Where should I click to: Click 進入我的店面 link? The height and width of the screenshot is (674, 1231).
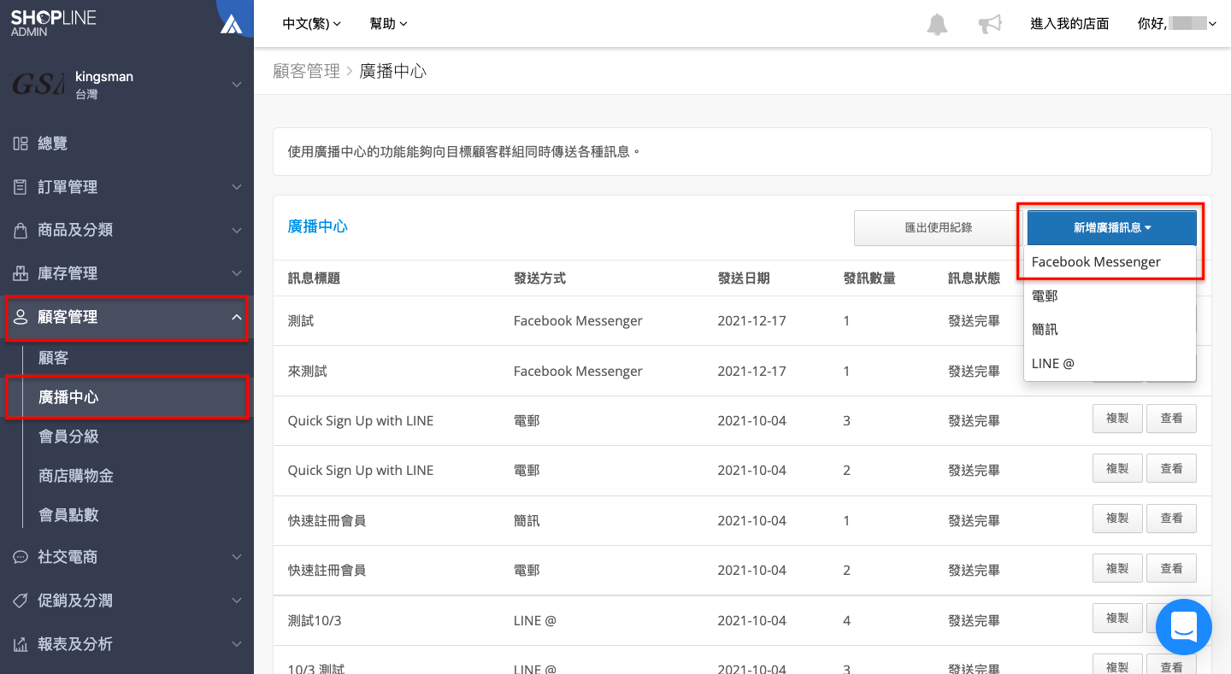pyautogui.click(x=1069, y=24)
